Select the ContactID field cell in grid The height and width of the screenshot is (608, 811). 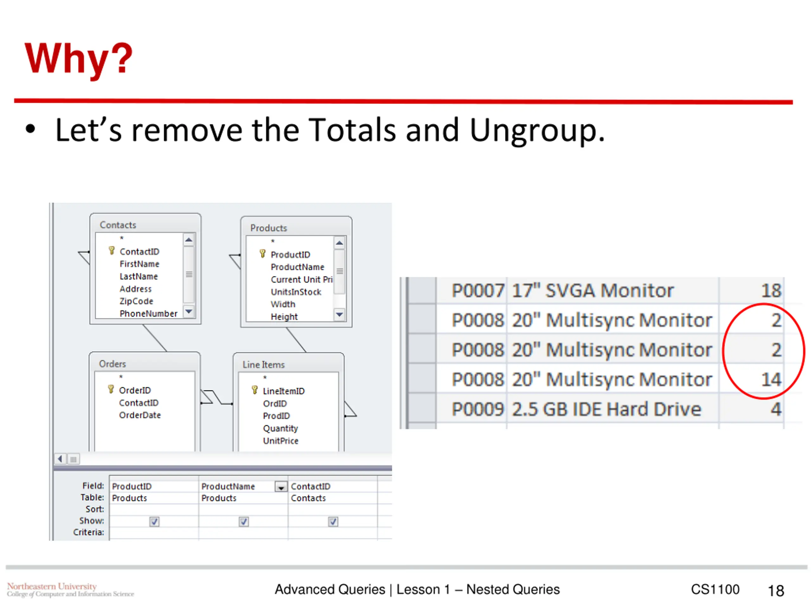coord(333,487)
